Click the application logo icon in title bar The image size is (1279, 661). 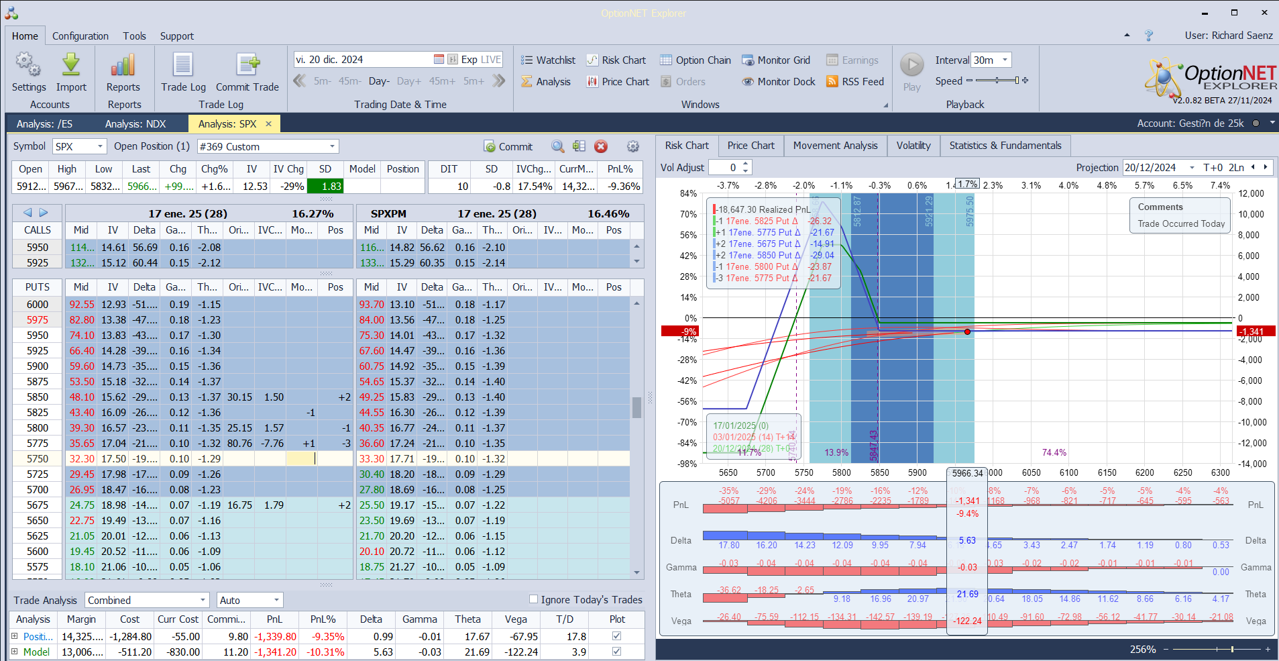click(11, 13)
